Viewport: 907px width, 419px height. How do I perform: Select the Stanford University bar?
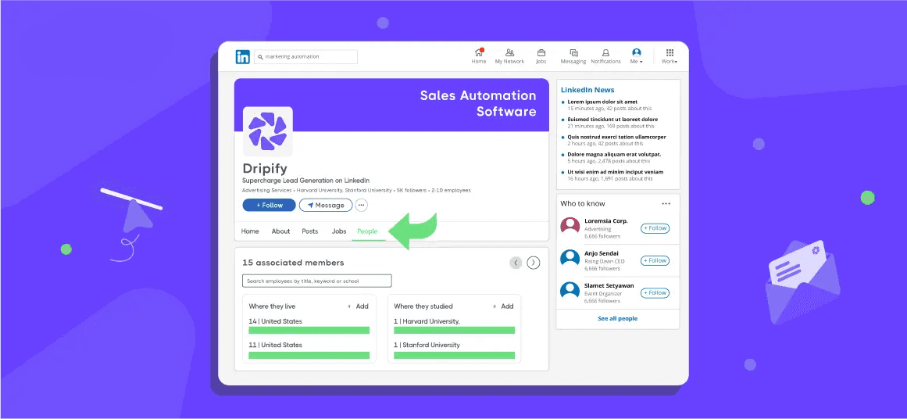454,355
